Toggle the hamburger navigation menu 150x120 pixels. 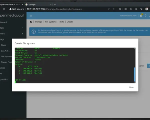(x=31, y=16)
